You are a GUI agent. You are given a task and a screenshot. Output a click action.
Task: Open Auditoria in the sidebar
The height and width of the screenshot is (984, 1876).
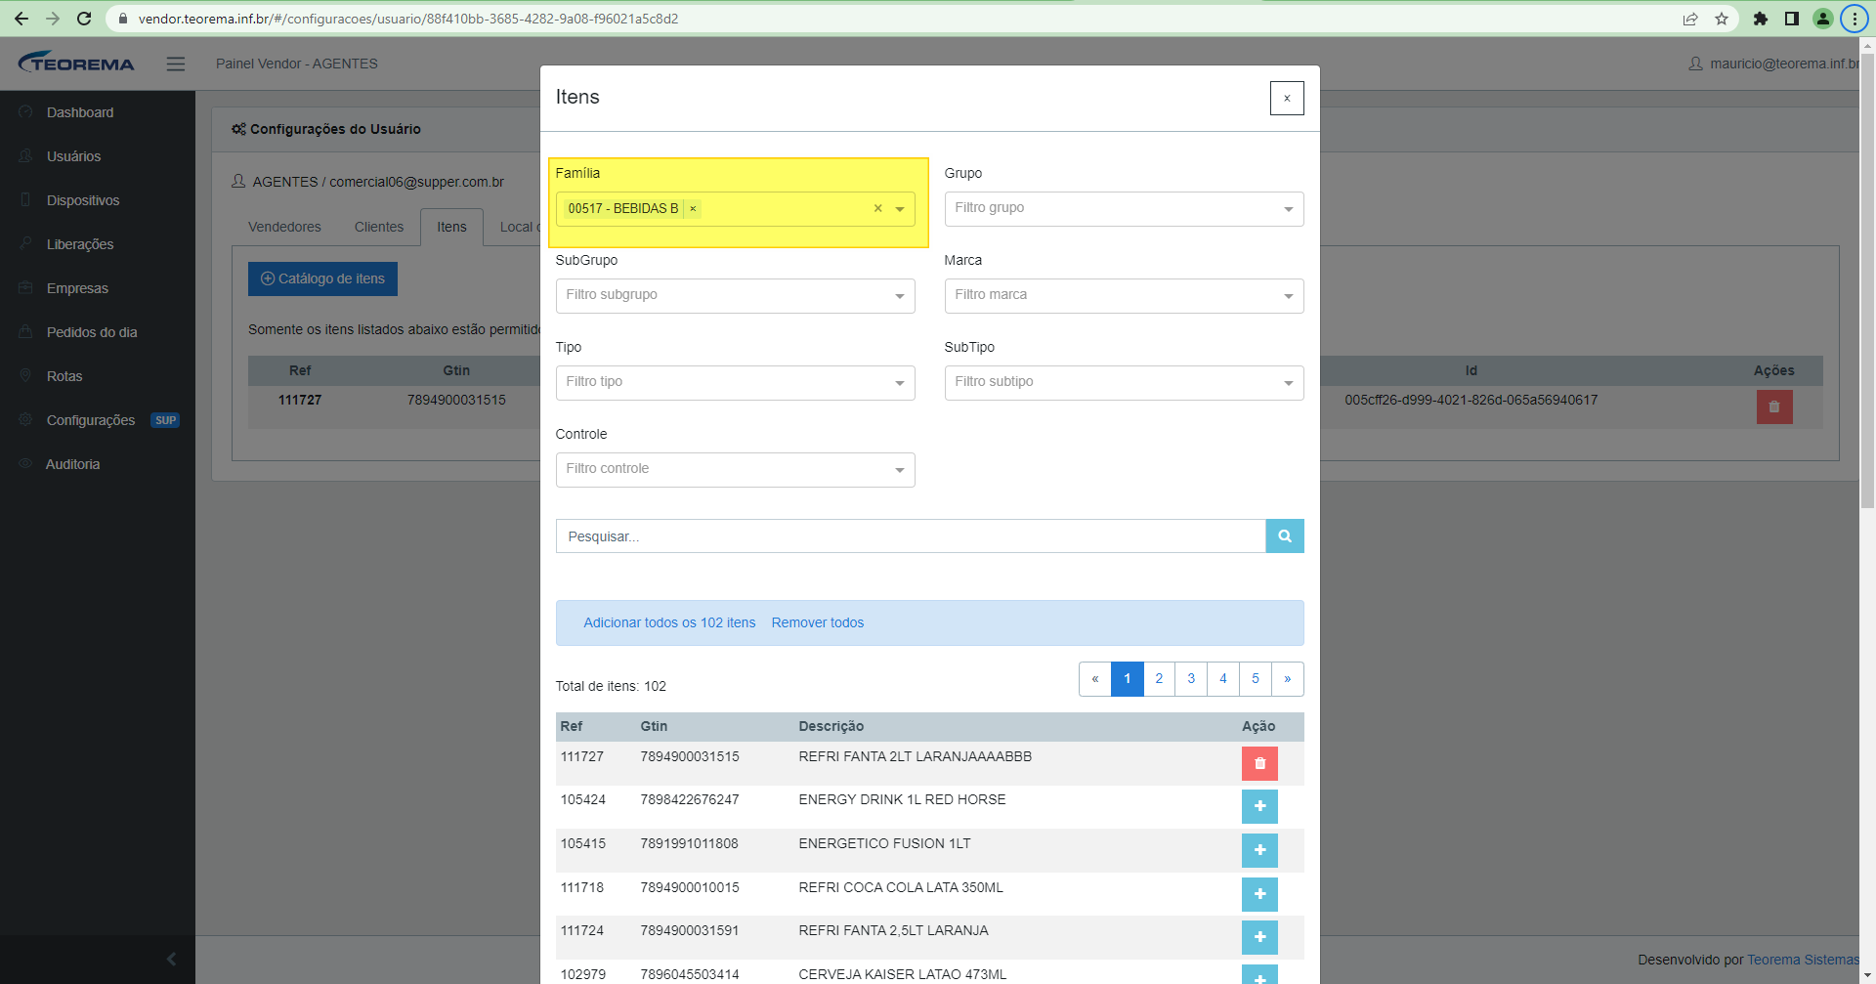click(72, 464)
